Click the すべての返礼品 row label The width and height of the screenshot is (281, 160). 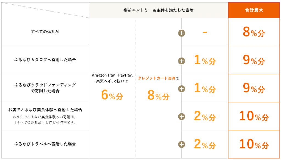pos(45,32)
